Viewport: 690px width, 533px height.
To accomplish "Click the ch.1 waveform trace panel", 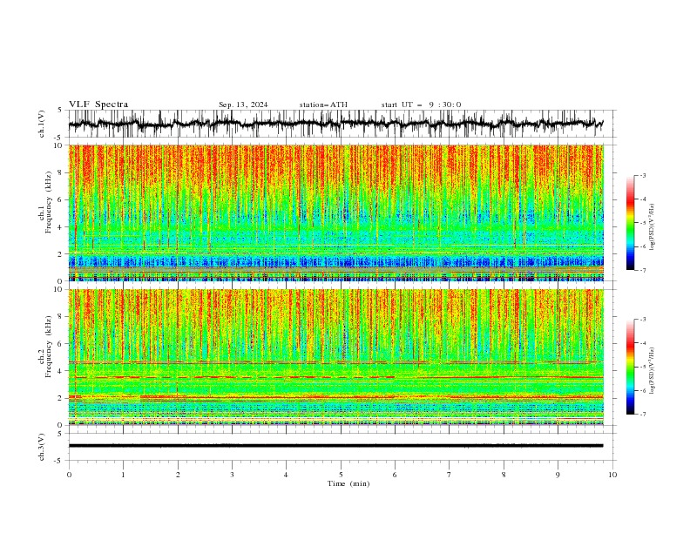I will click(x=342, y=124).
